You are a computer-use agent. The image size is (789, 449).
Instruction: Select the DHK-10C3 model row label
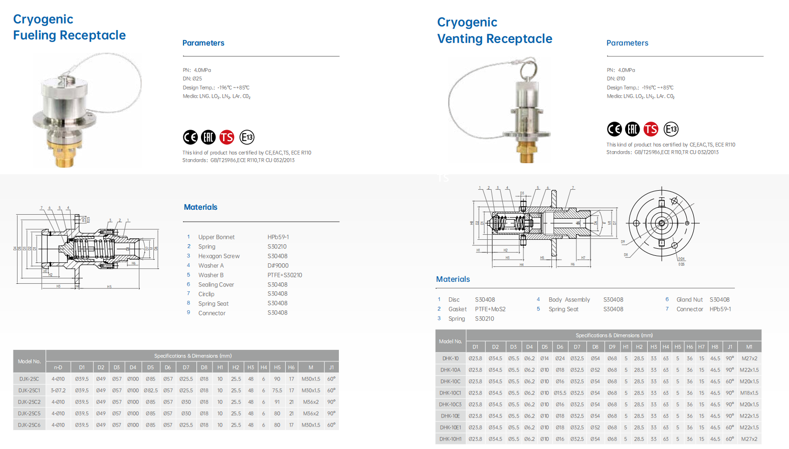[x=450, y=404]
